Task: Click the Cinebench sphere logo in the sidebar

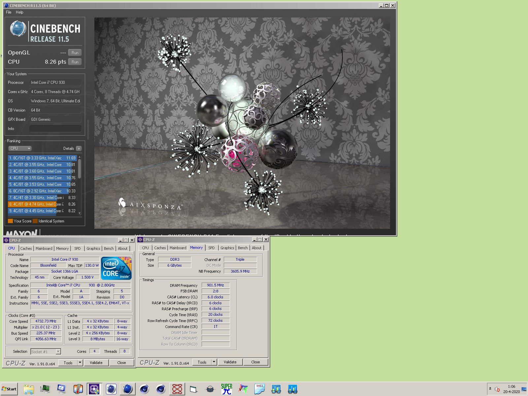Action: pyautogui.click(x=18, y=29)
